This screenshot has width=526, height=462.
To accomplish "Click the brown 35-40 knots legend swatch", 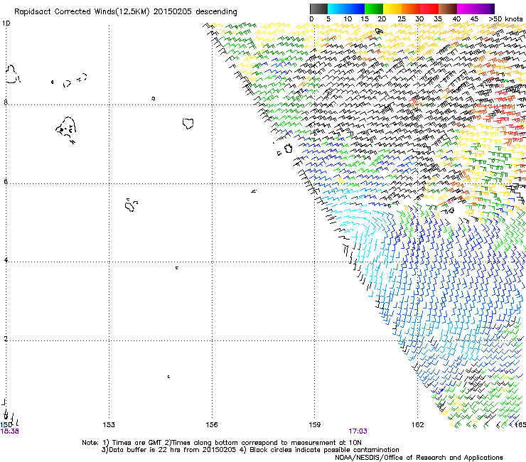I will [448, 9].
